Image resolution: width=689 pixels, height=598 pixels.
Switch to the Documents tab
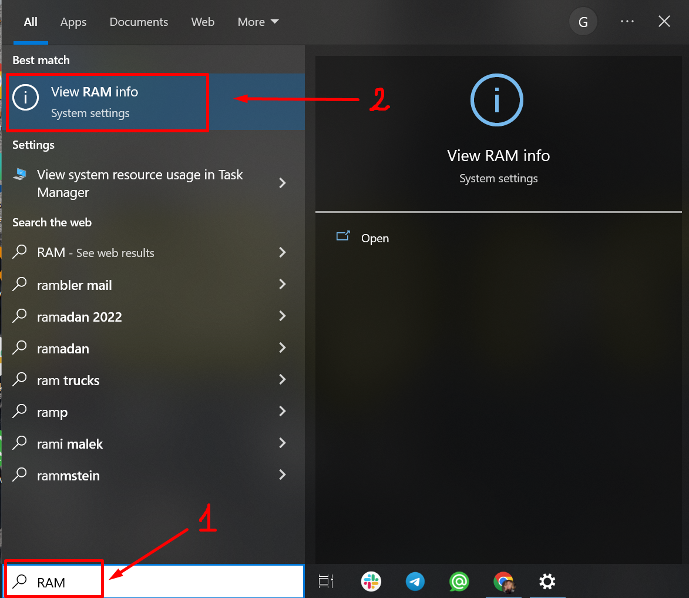pos(139,22)
